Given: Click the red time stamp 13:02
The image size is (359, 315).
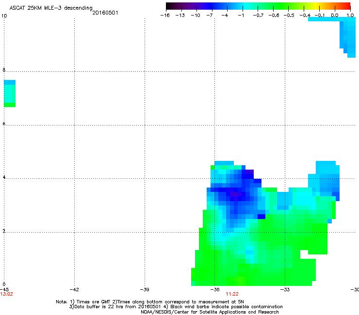Looking at the screenshot, I should point(7,294).
